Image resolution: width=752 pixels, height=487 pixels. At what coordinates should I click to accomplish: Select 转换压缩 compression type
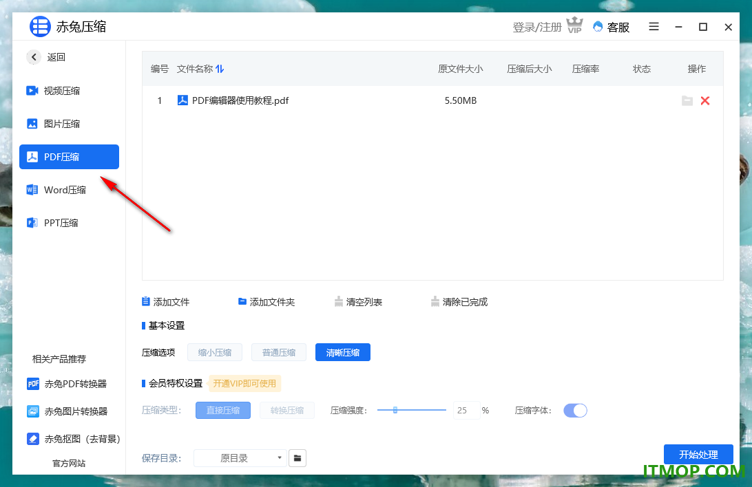pos(286,411)
